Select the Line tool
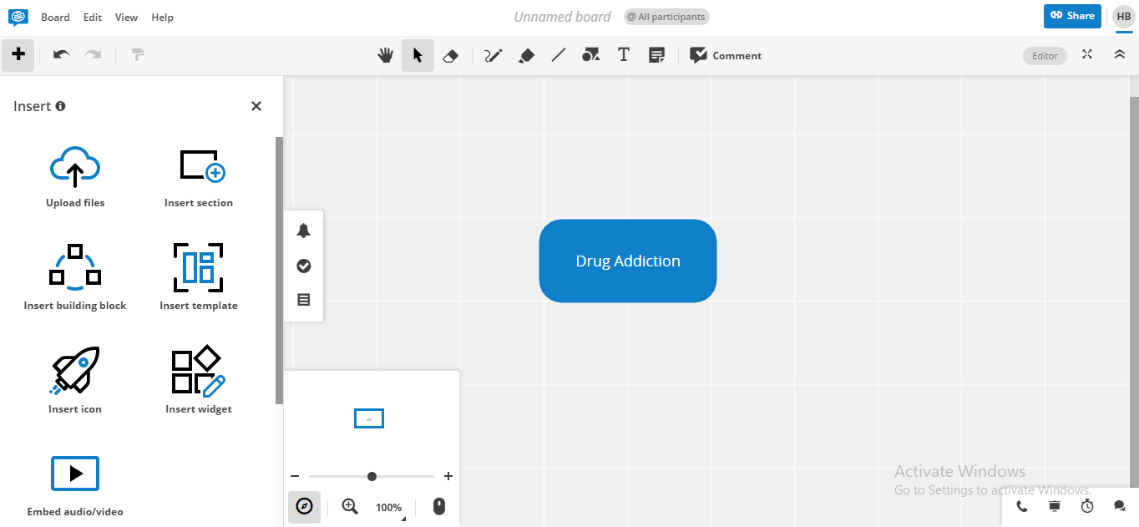Screen dimensions: 1139x527 click(559, 55)
